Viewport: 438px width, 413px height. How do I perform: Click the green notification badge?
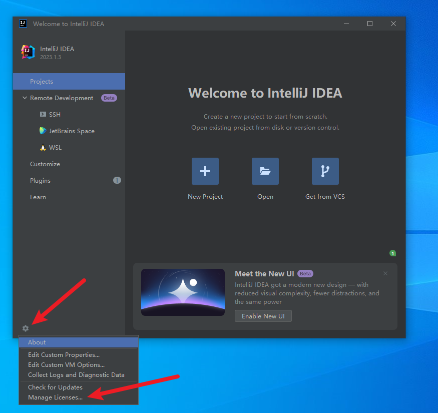click(392, 253)
